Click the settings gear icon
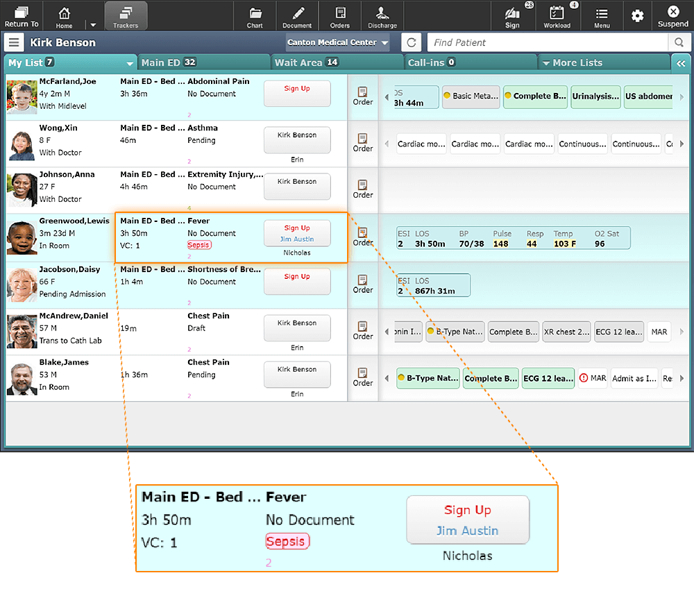Image resolution: width=694 pixels, height=598 pixels. (x=637, y=16)
